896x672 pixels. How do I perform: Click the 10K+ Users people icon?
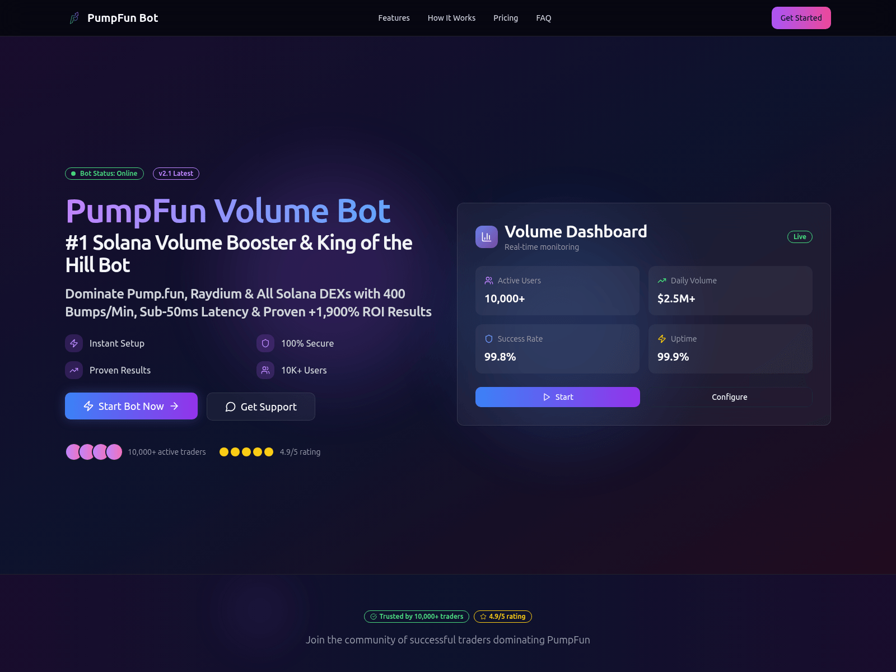coord(265,370)
